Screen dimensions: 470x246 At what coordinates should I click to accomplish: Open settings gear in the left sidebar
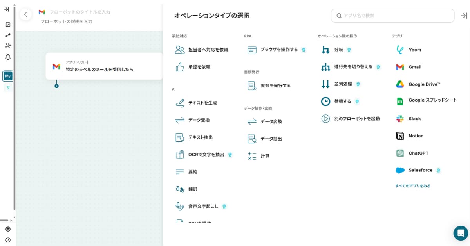8,229
